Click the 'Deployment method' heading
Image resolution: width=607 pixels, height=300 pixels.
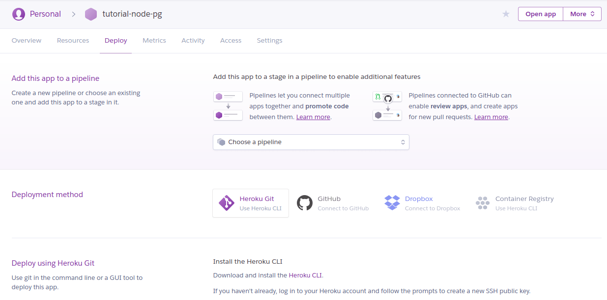coord(47,195)
